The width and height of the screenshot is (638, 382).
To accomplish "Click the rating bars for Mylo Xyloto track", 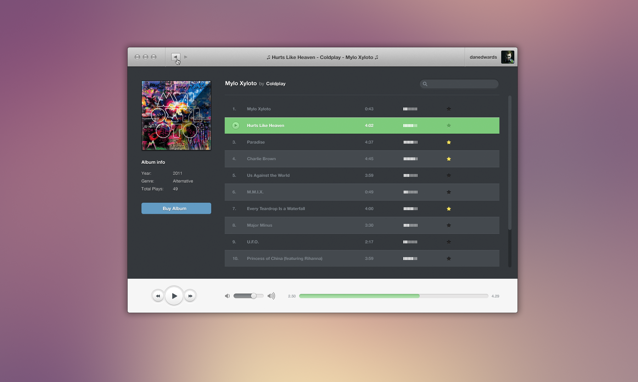I will [x=410, y=109].
